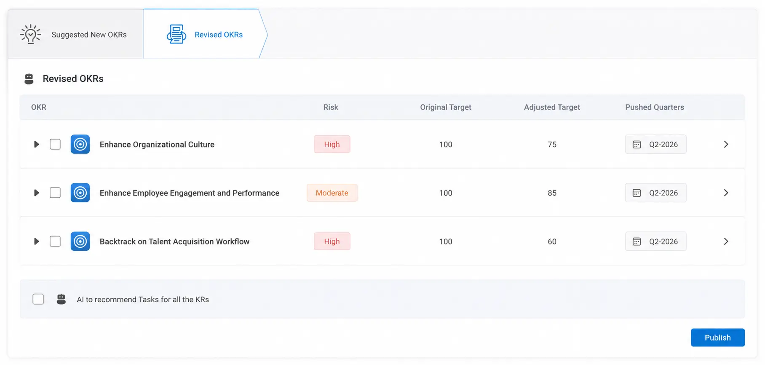
Task: Click the Risk column header
Action: click(331, 107)
